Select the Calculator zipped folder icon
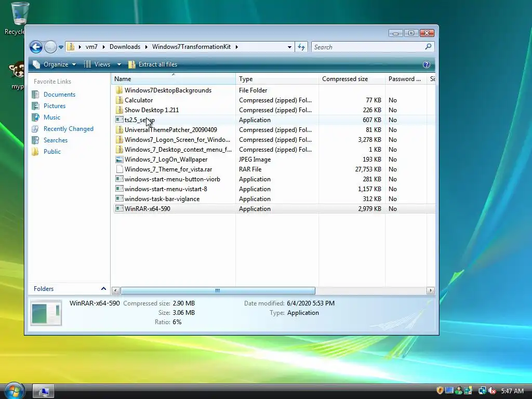532x399 pixels. (119, 100)
